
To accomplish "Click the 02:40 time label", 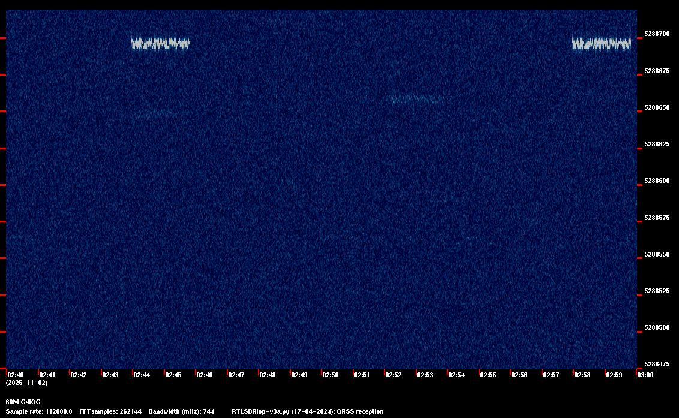I will (x=16, y=375).
